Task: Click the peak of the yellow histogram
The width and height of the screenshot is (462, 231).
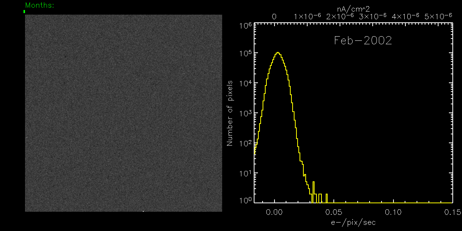Action: (x=278, y=53)
